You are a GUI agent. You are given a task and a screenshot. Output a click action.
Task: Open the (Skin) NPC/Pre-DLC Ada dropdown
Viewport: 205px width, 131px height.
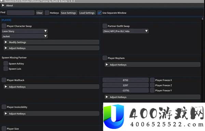click(x=125, y=31)
